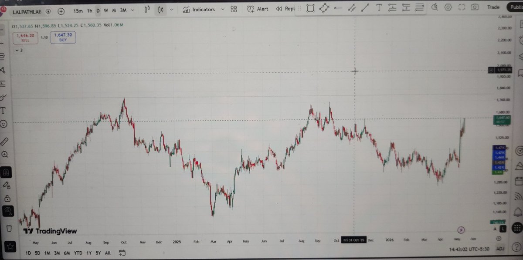Select the rotated rectangle drawing tool

click(x=324, y=7)
